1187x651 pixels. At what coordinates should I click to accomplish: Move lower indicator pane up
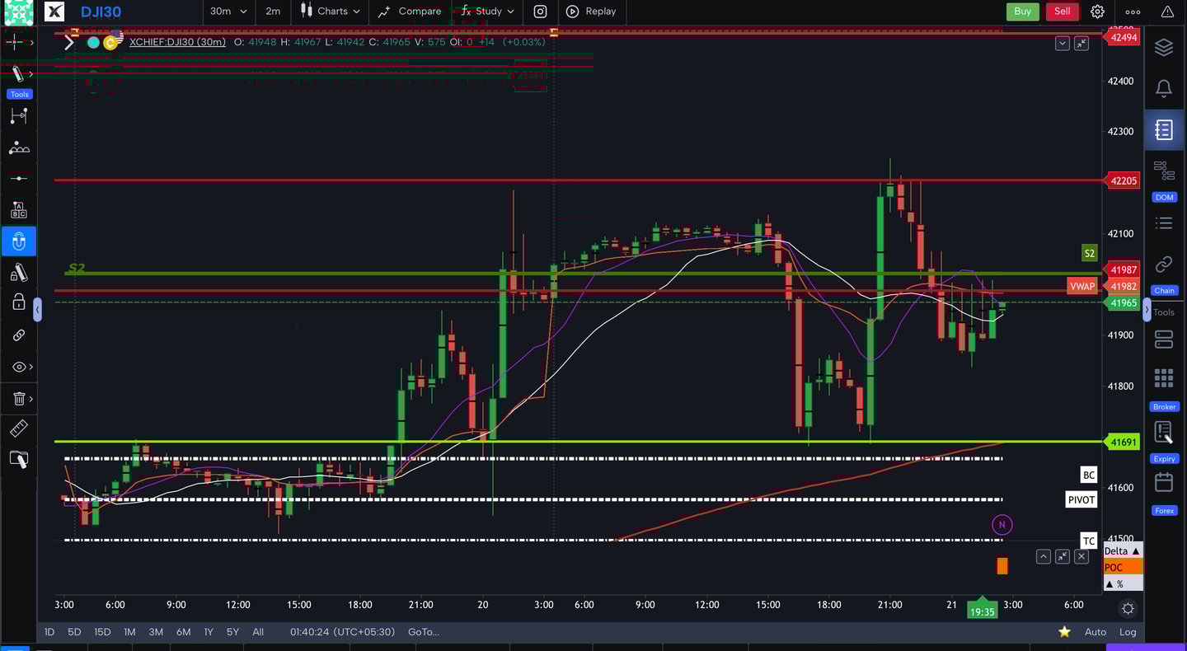[x=1044, y=556]
